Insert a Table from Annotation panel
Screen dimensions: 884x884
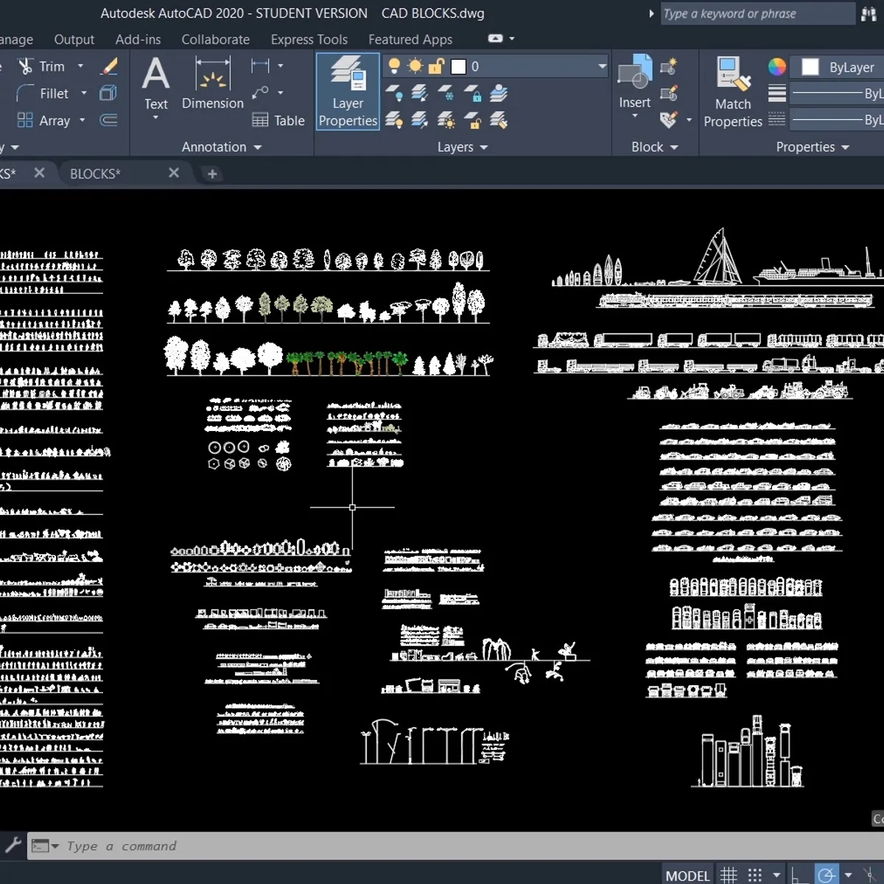pyautogui.click(x=278, y=120)
